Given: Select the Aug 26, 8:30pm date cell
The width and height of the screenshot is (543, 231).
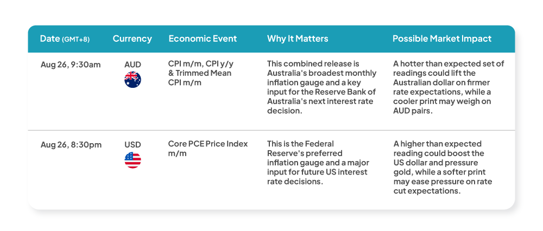Looking at the screenshot, I should (71, 145).
